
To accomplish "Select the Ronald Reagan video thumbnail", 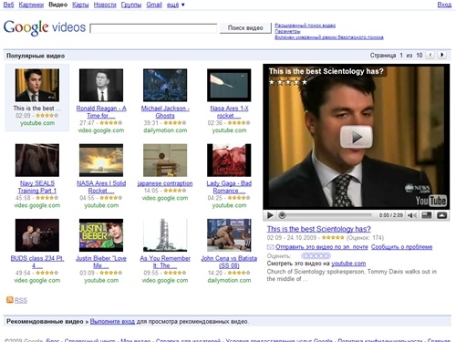I will tap(101, 85).
